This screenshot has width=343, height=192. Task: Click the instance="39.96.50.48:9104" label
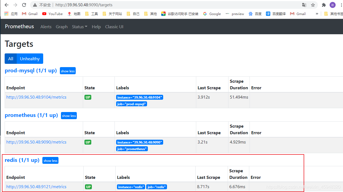coord(140,97)
